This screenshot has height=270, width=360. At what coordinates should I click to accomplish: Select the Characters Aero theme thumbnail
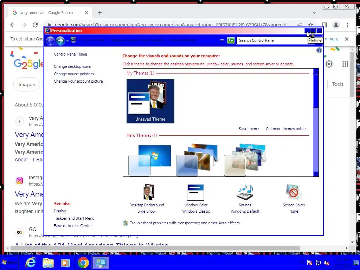point(245,160)
